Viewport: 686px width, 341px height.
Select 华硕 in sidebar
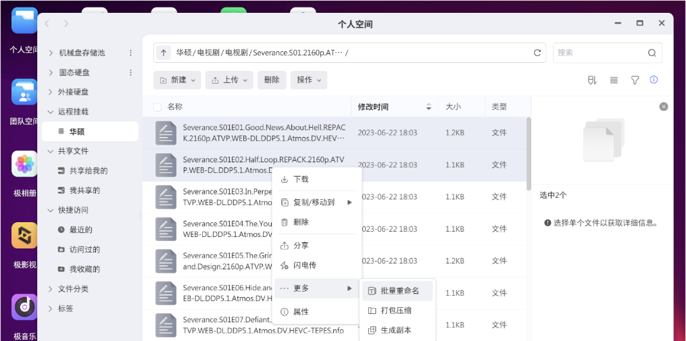[x=90, y=132]
